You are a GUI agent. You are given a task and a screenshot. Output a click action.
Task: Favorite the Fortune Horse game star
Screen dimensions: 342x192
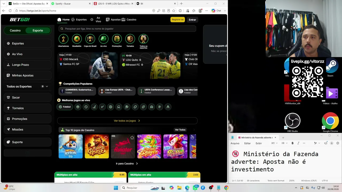[106, 138]
